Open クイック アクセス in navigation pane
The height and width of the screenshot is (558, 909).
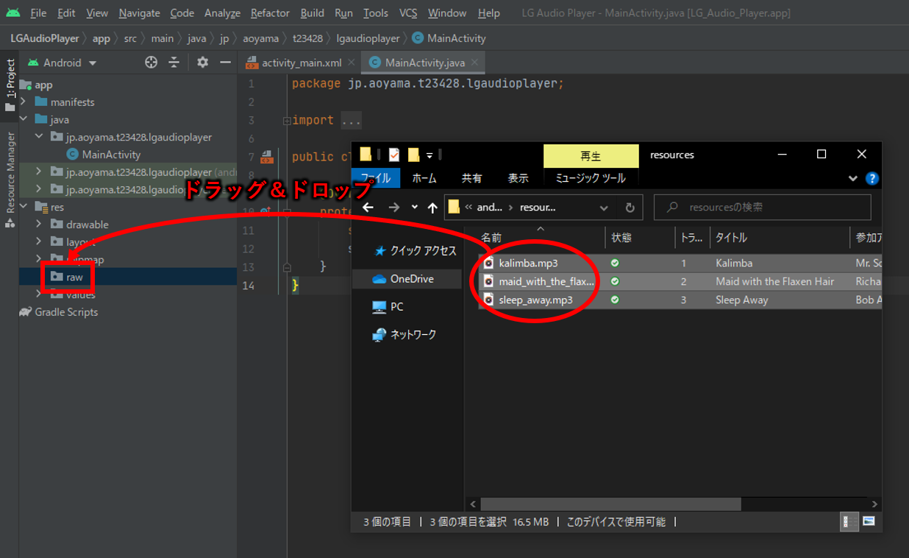tap(416, 251)
